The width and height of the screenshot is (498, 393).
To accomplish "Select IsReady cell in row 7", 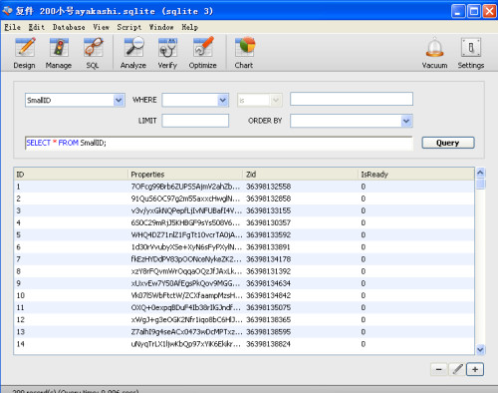I will click(364, 259).
